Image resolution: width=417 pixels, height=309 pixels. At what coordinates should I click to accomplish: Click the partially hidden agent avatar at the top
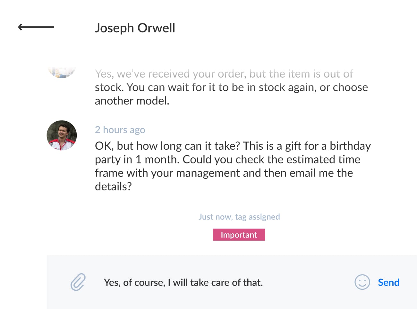click(62, 72)
